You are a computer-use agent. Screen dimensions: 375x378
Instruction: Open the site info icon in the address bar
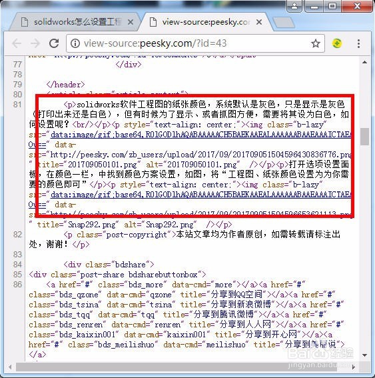[75, 43]
